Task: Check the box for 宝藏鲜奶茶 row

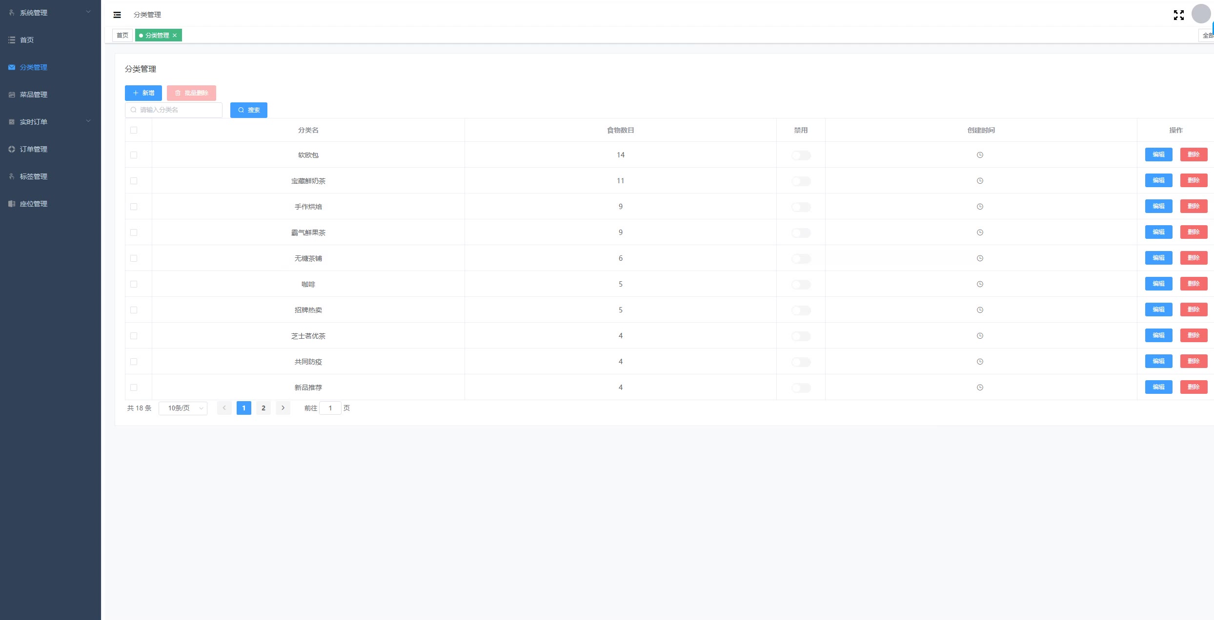Action: click(134, 181)
